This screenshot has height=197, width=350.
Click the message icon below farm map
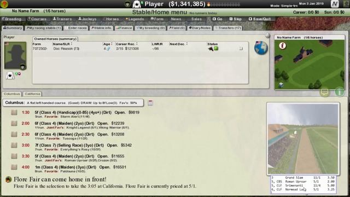[324, 92]
